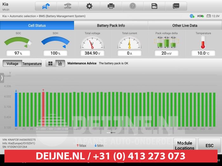Switch to the Cell Status tab
This screenshot has height=166, width=222.
click(37, 25)
